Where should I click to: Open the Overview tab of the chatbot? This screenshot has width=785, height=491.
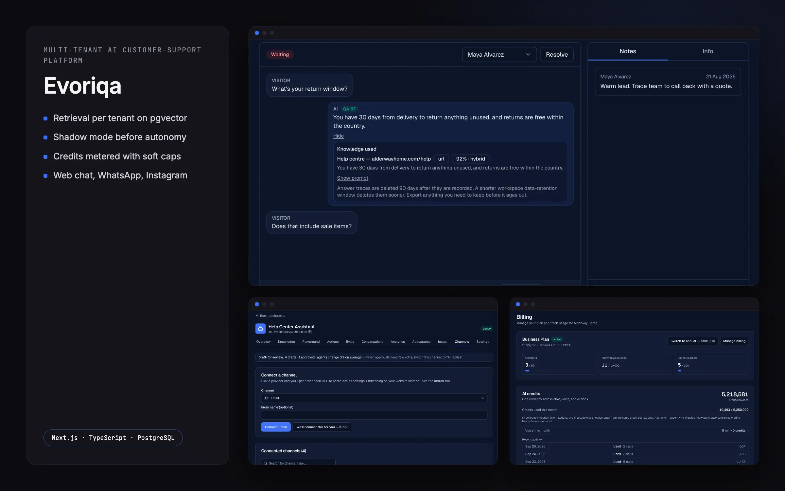[263, 342]
